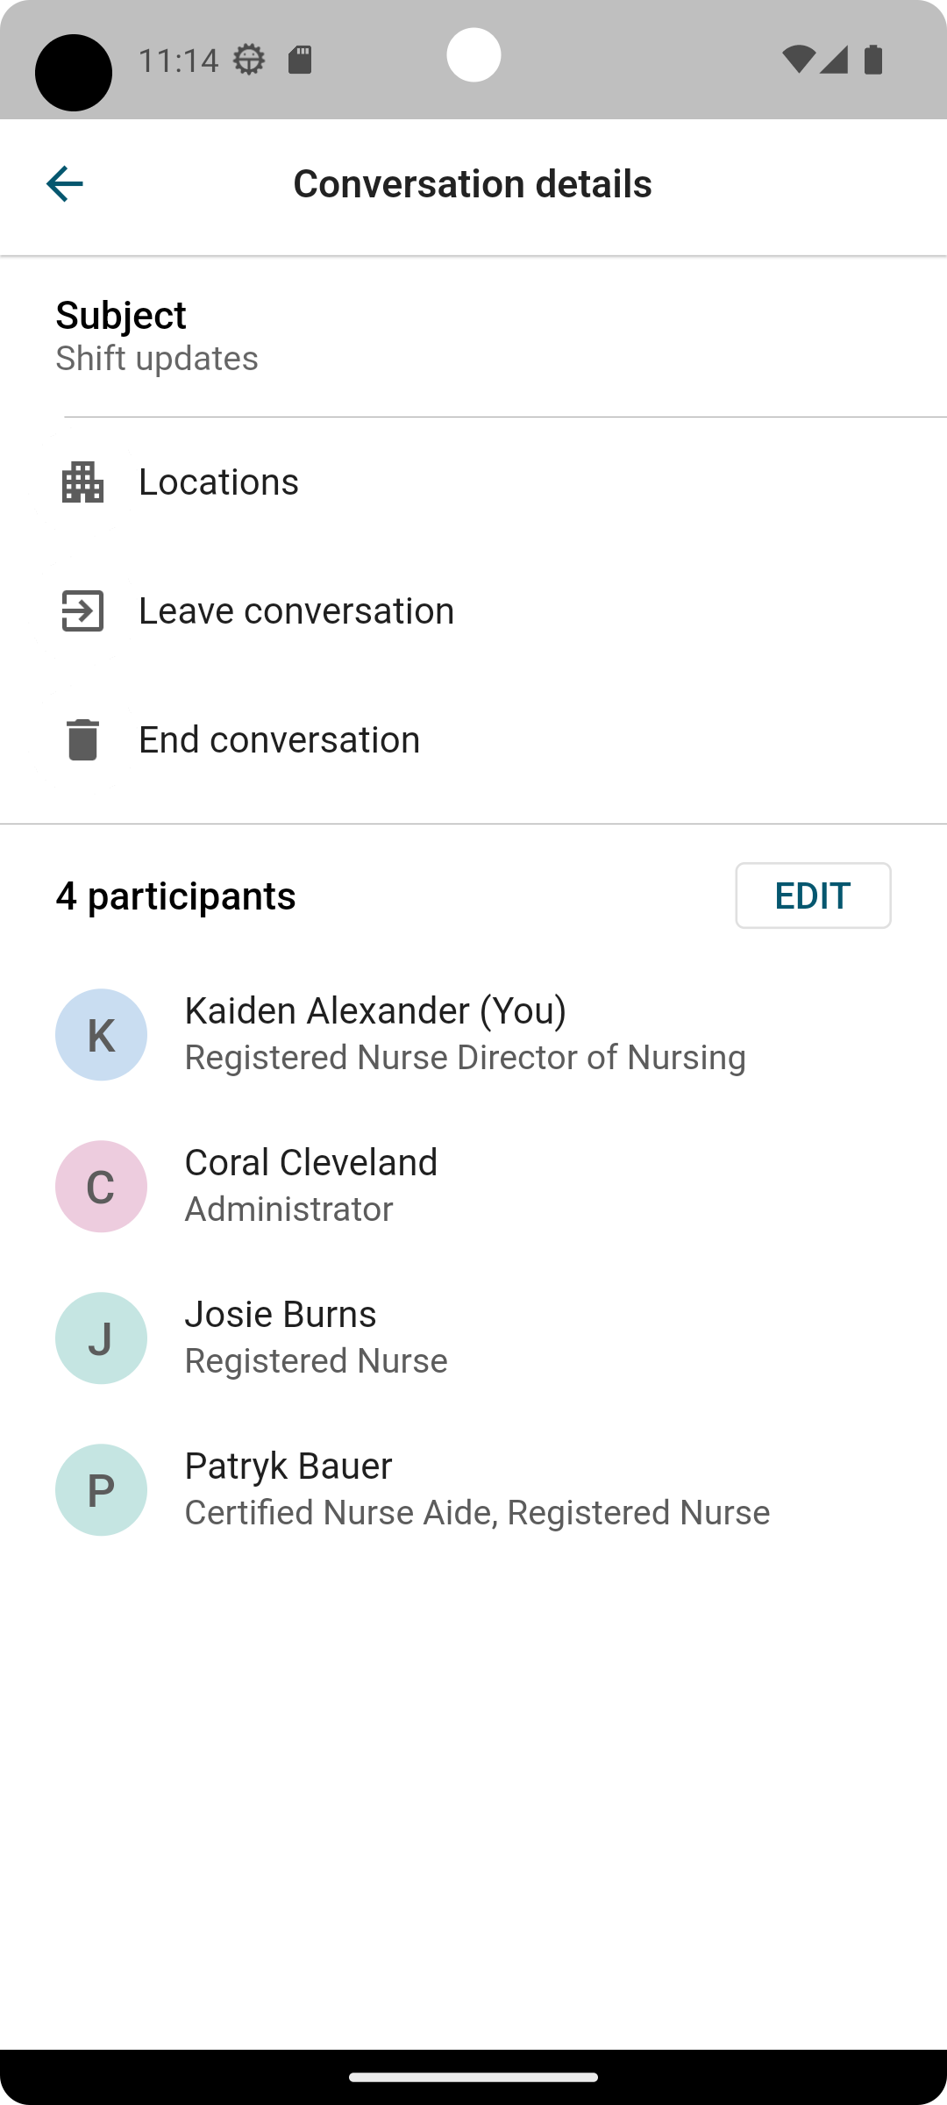Tap the settings gear status icon
The width and height of the screenshot is (947, 2105).
(249, 60)
